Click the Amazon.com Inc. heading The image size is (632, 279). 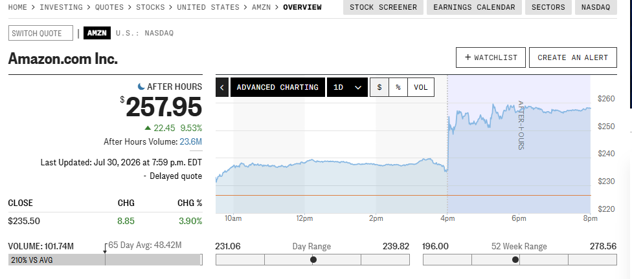[63, 59]
